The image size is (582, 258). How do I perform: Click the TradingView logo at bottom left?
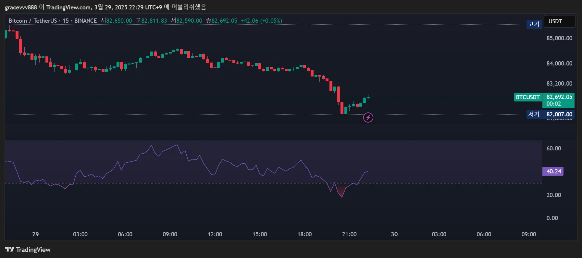click(28, 250)
